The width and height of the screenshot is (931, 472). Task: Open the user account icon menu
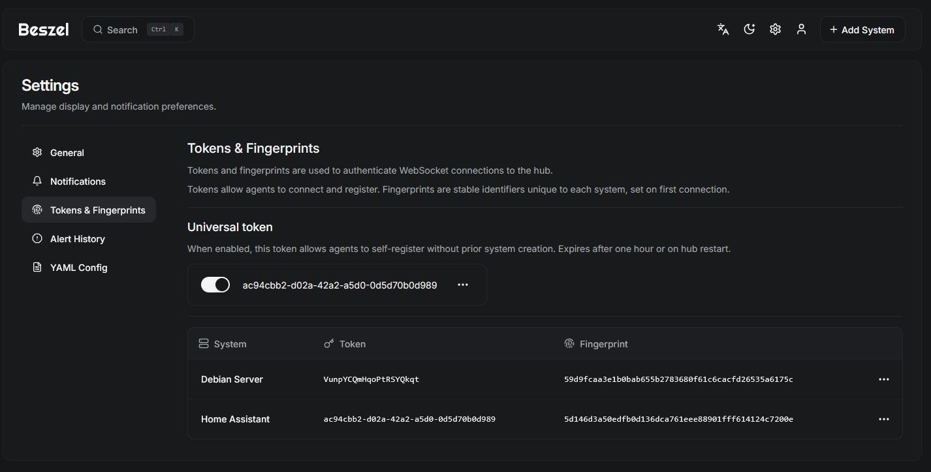coord(801,29)
